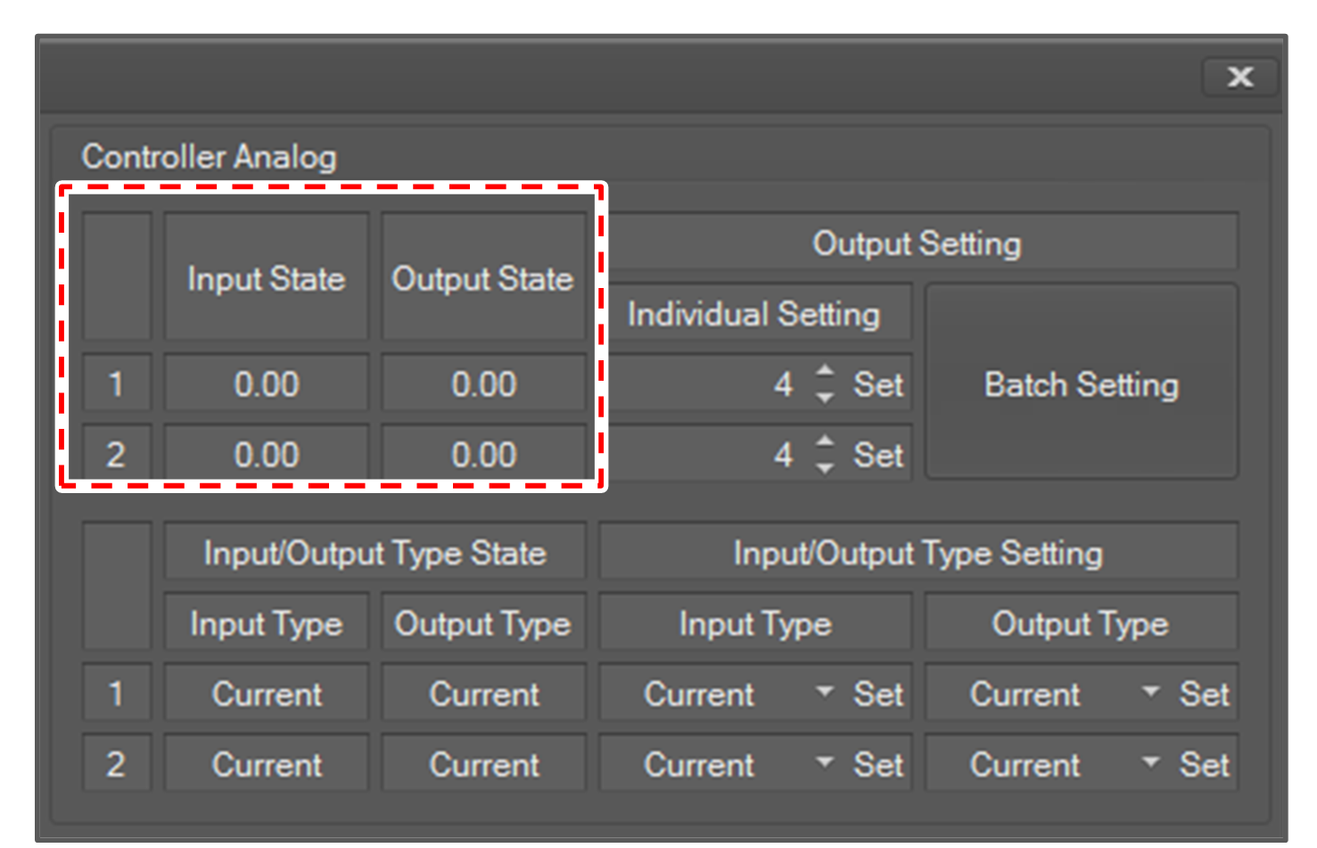Open channel 1 Input Type setting dropdown
This screenshot has width=1317, height=848.
825,692
